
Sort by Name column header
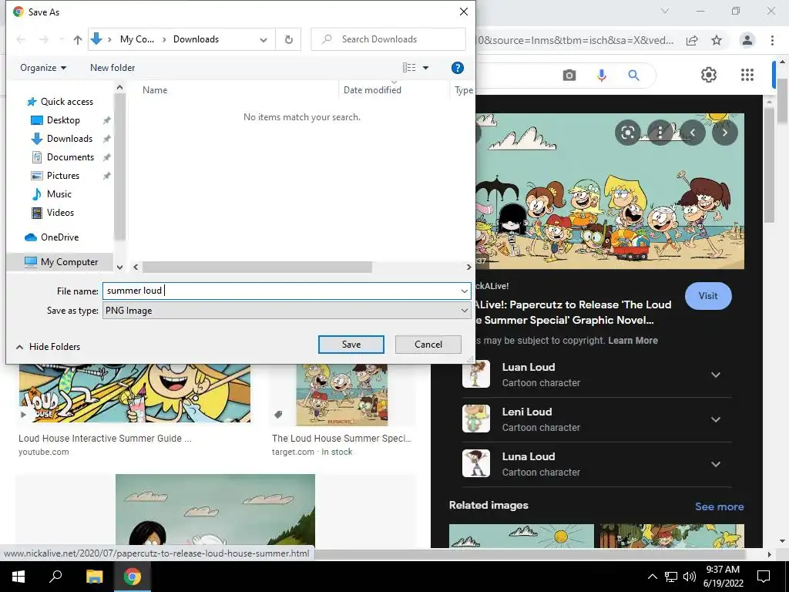tap(154, 90)
